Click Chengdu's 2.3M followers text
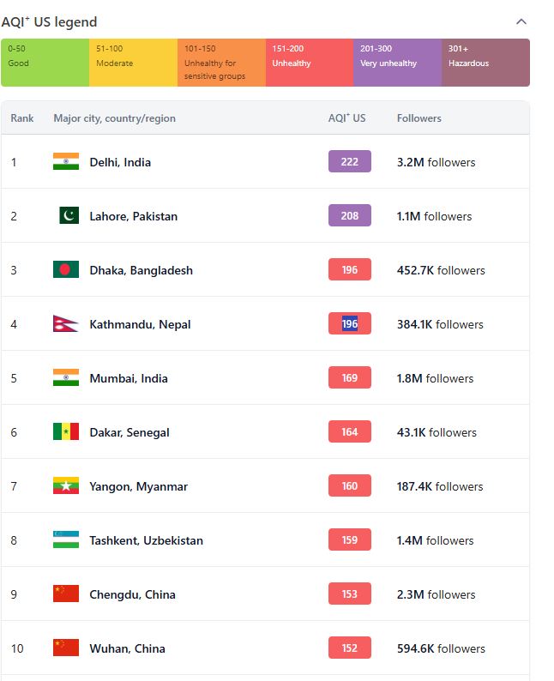Screen dimensions: 554x681 pos(435,594)
